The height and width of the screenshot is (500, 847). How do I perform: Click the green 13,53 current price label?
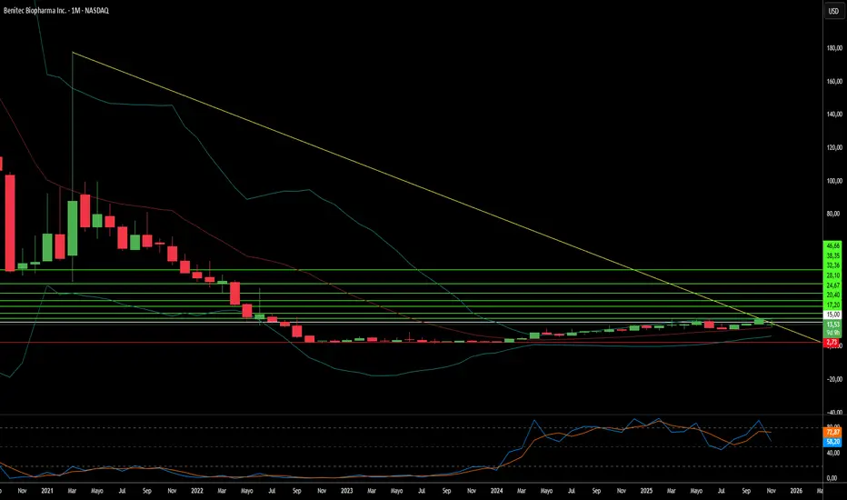click(832, 324)
